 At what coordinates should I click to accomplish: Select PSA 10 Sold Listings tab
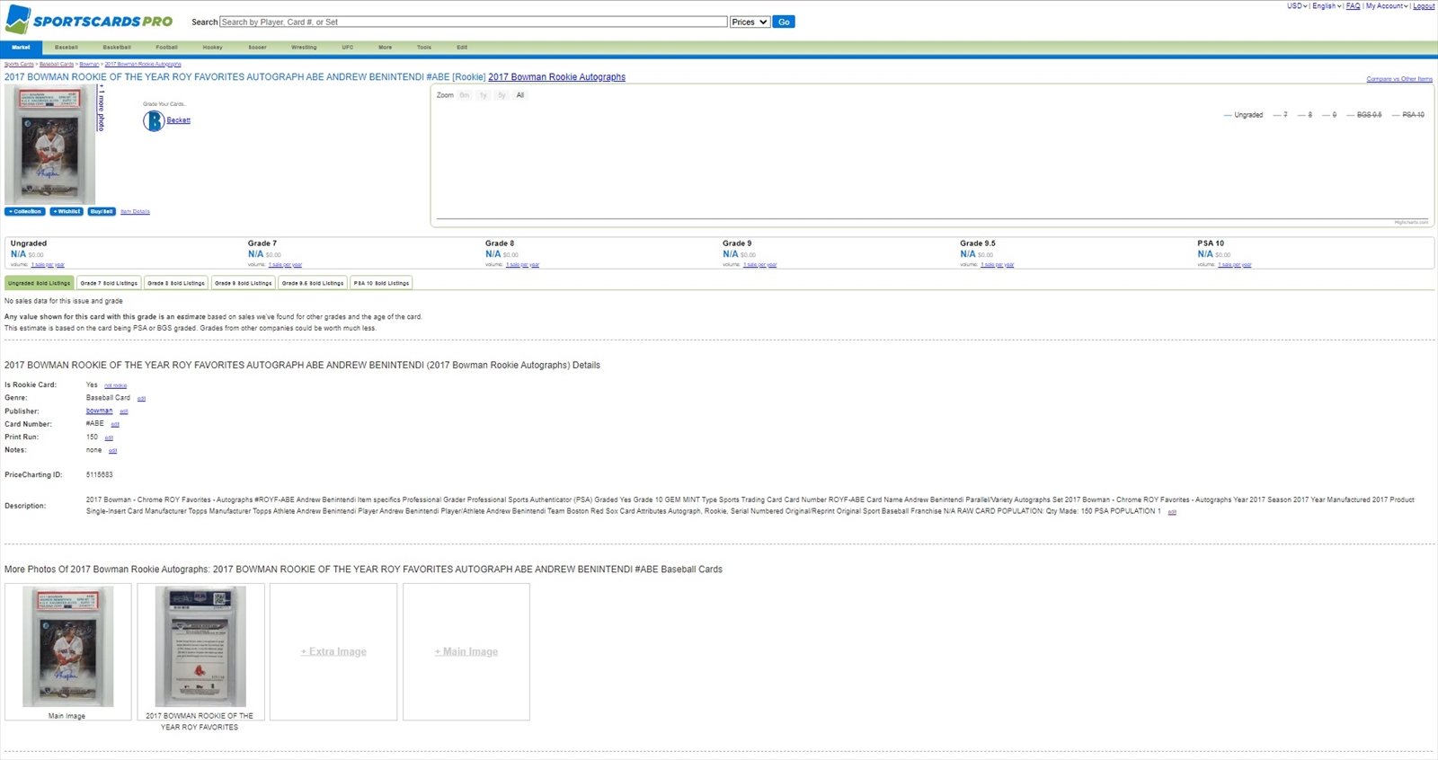point(381,283)
